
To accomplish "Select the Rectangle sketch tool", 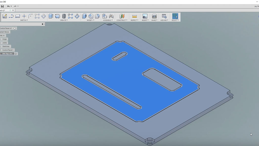I will [18, 16].
